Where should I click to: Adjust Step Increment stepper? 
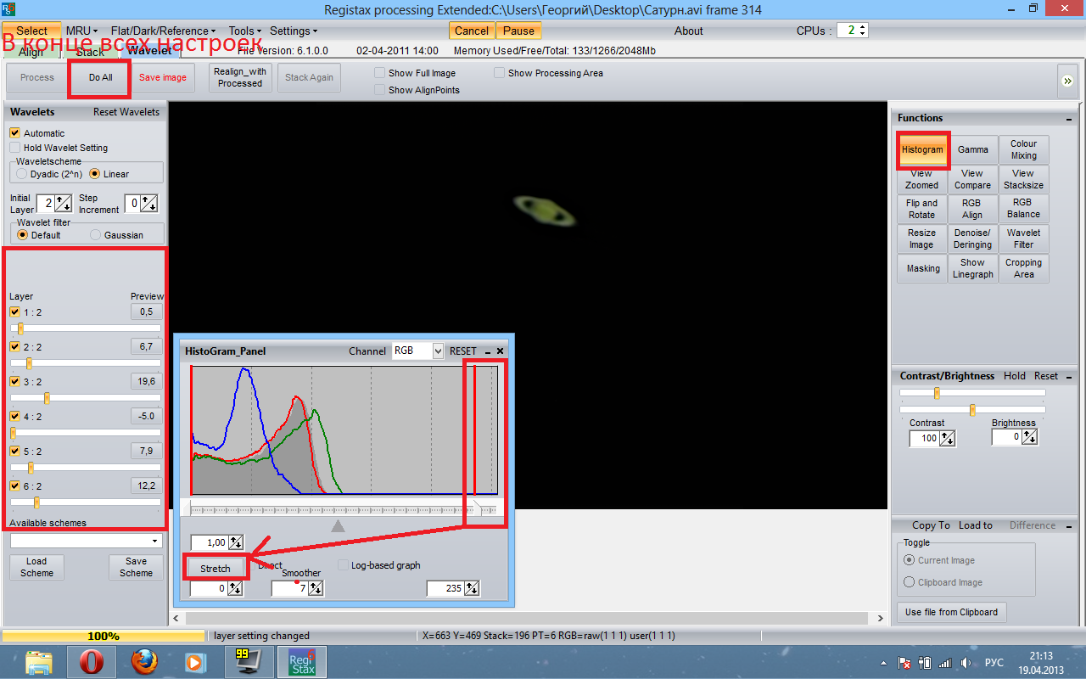click(x=149, y=204)
